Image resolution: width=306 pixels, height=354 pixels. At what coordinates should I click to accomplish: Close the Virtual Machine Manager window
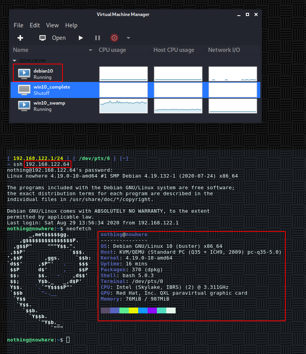tap(256, 14)
